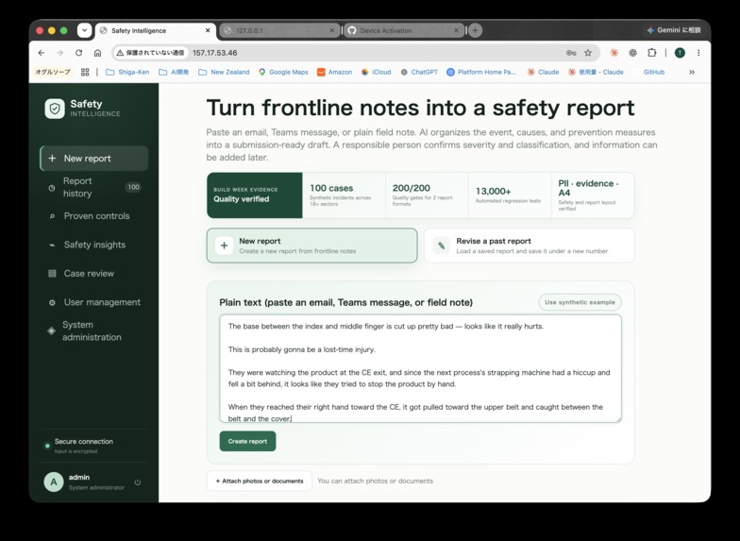Open the Google Maps bookmark
Viewport: 740px width, 541px height.
point(283,72)
